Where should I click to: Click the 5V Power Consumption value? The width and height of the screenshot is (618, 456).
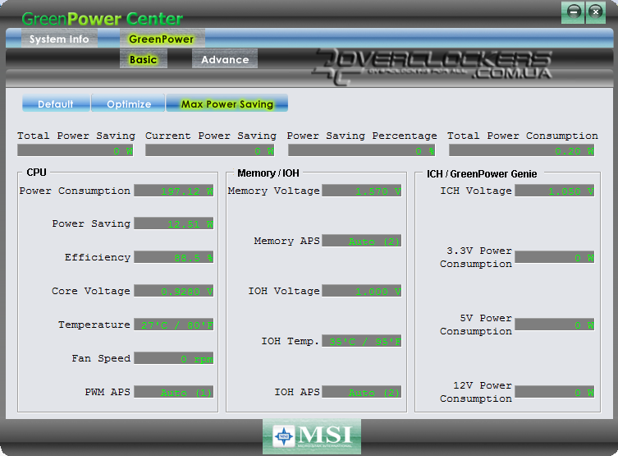[x=555, y=325]
